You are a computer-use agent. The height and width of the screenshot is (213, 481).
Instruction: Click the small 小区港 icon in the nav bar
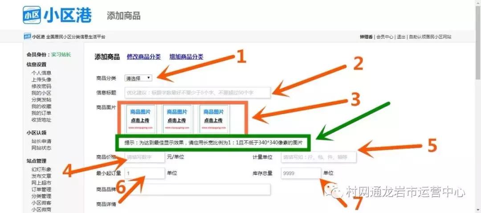[27, 37]
